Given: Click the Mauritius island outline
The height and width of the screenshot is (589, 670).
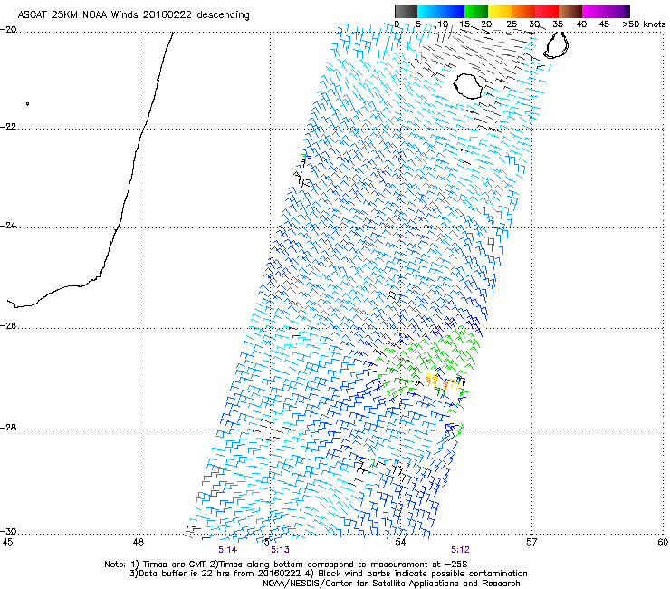Looking at the screenshot, I should (x=556, y=45).
